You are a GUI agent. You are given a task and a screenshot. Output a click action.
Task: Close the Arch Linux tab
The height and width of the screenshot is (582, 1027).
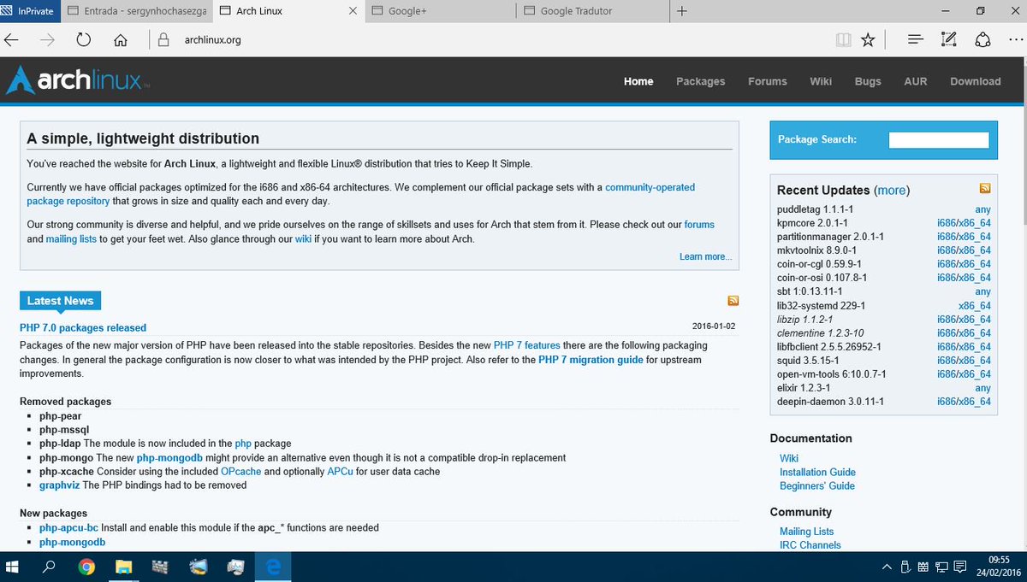(353, 11)
